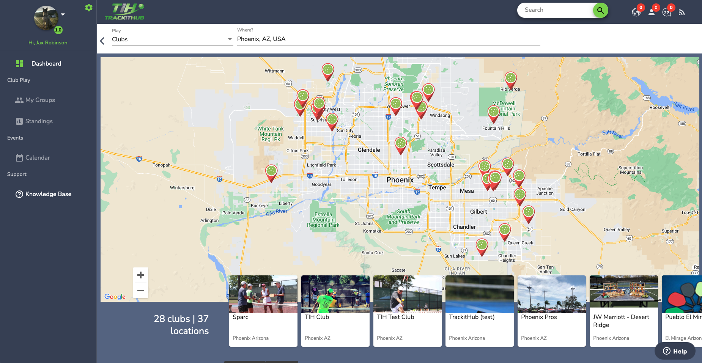The width and height of the screenshot is (702, 363).
Task: Open profile notifications via the person icon
Action: (x=652, y=12)
